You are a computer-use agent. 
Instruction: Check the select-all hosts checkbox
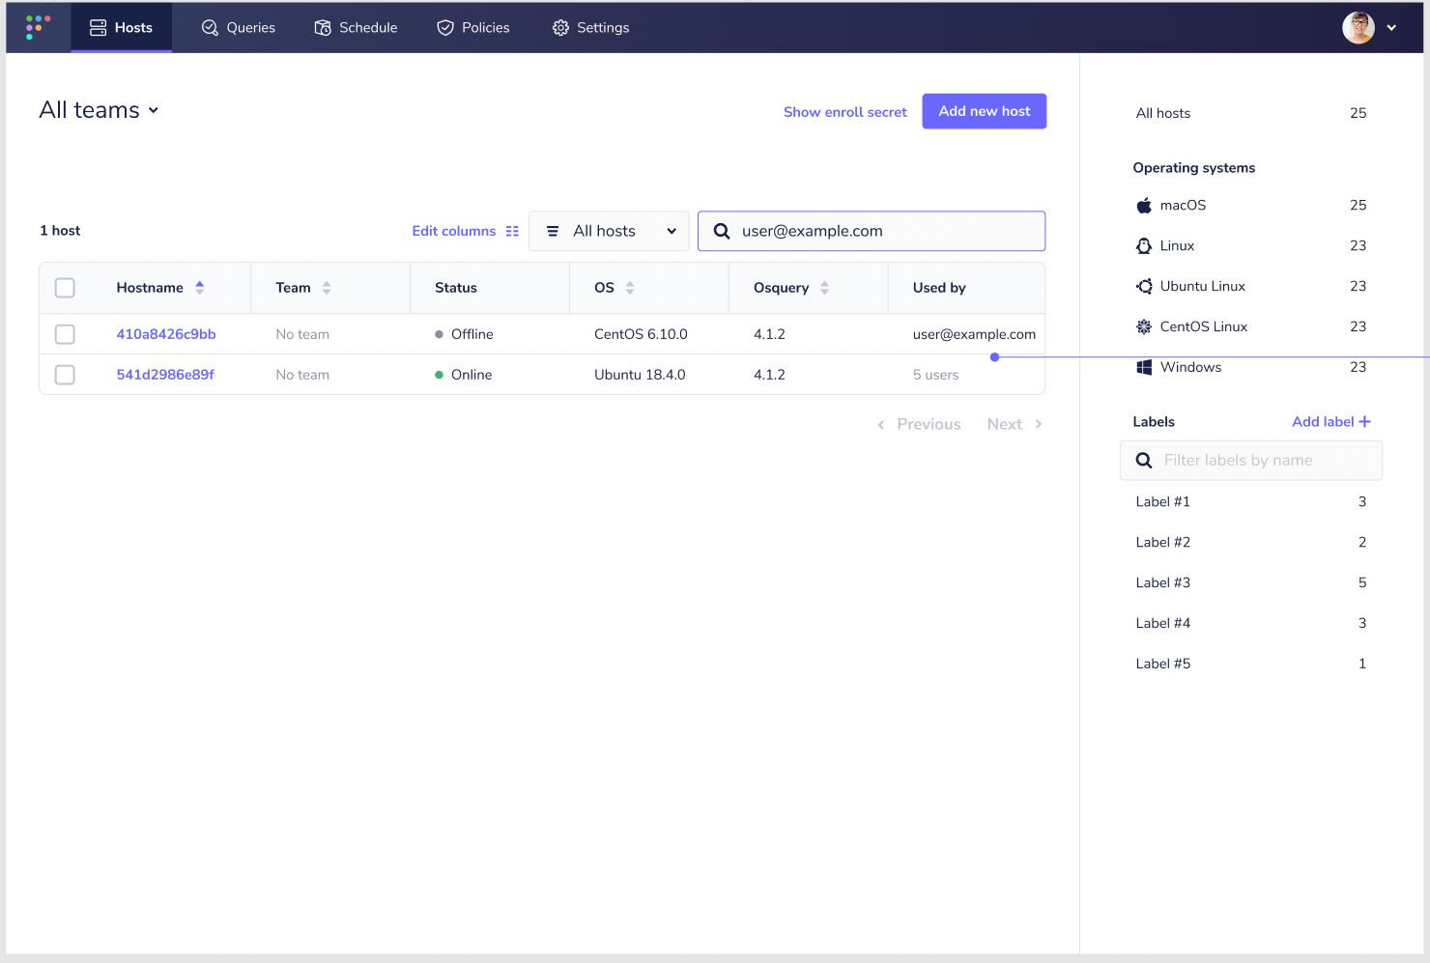[65, 287]
